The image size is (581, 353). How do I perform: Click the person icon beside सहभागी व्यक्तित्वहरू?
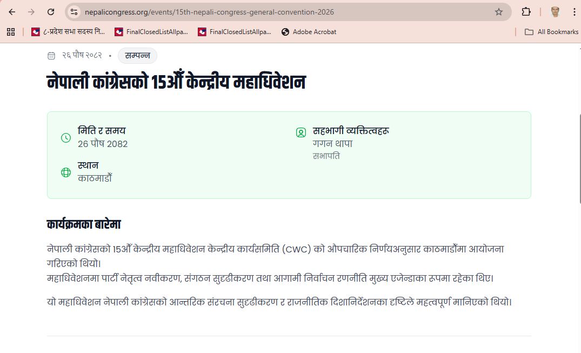[300, 131]
